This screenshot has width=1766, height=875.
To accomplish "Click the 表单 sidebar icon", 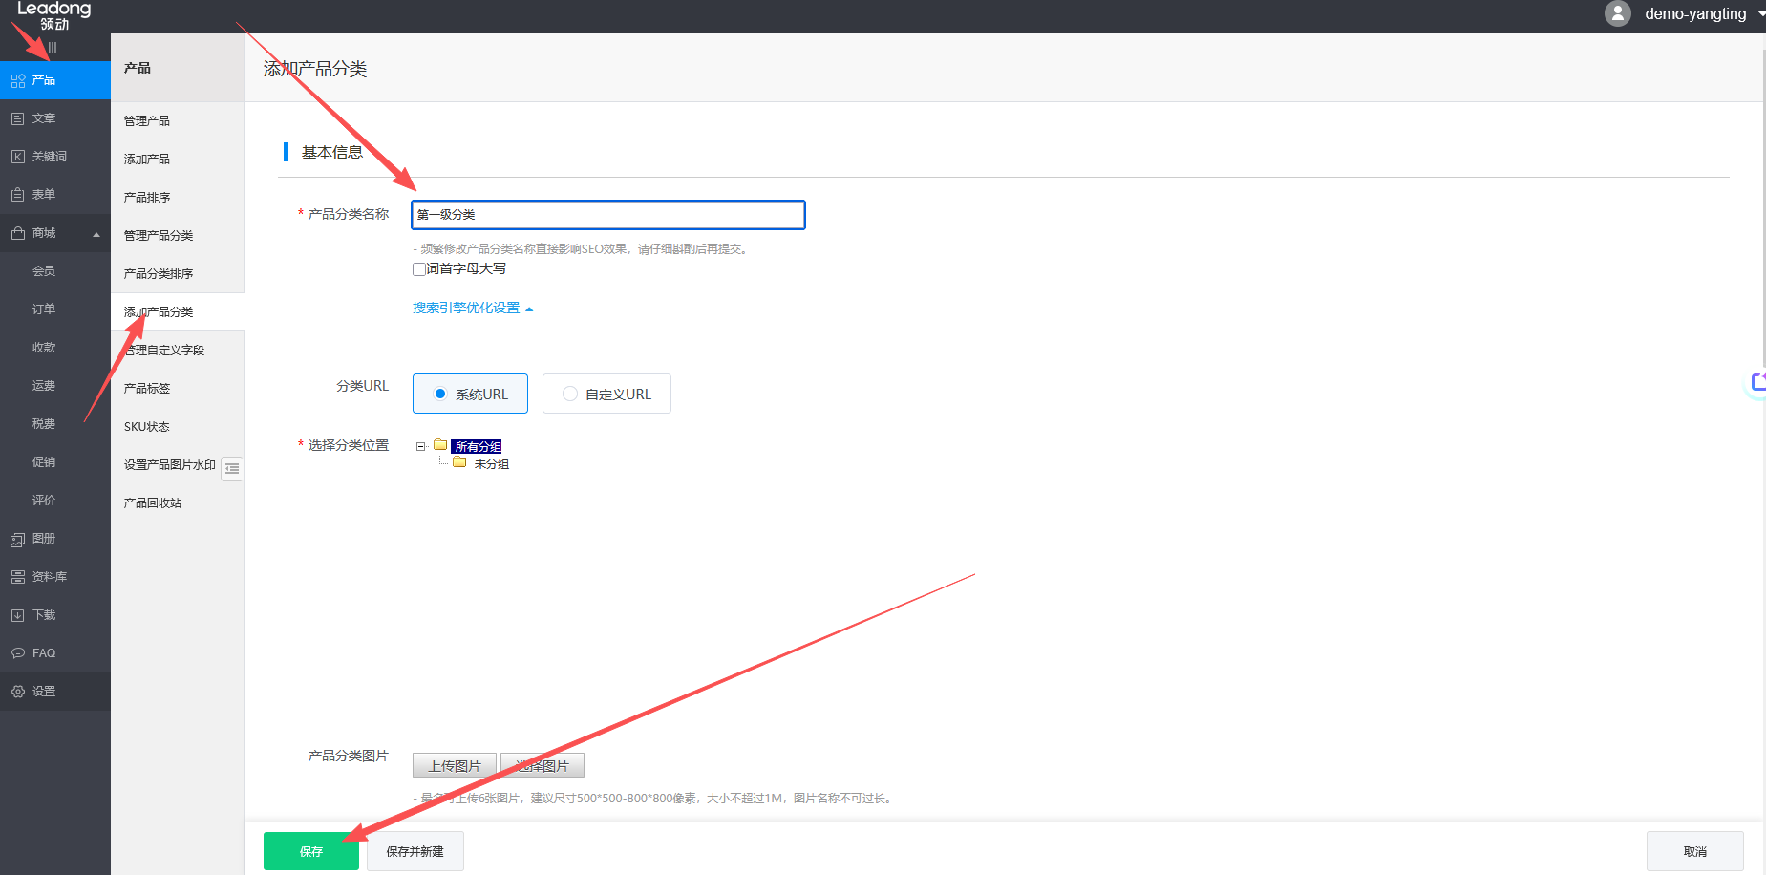I will click(x=18, y=195).
